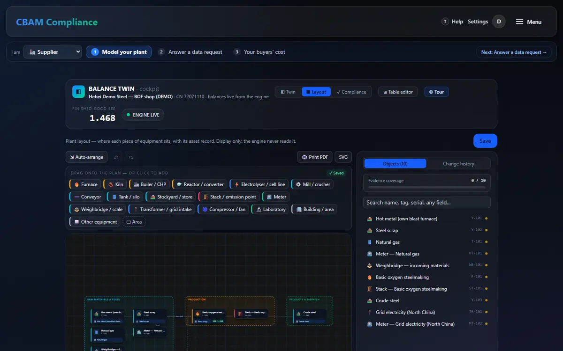Select the Layout view toggle
This screenshot has width=563, height=351.
click(316, 92)
